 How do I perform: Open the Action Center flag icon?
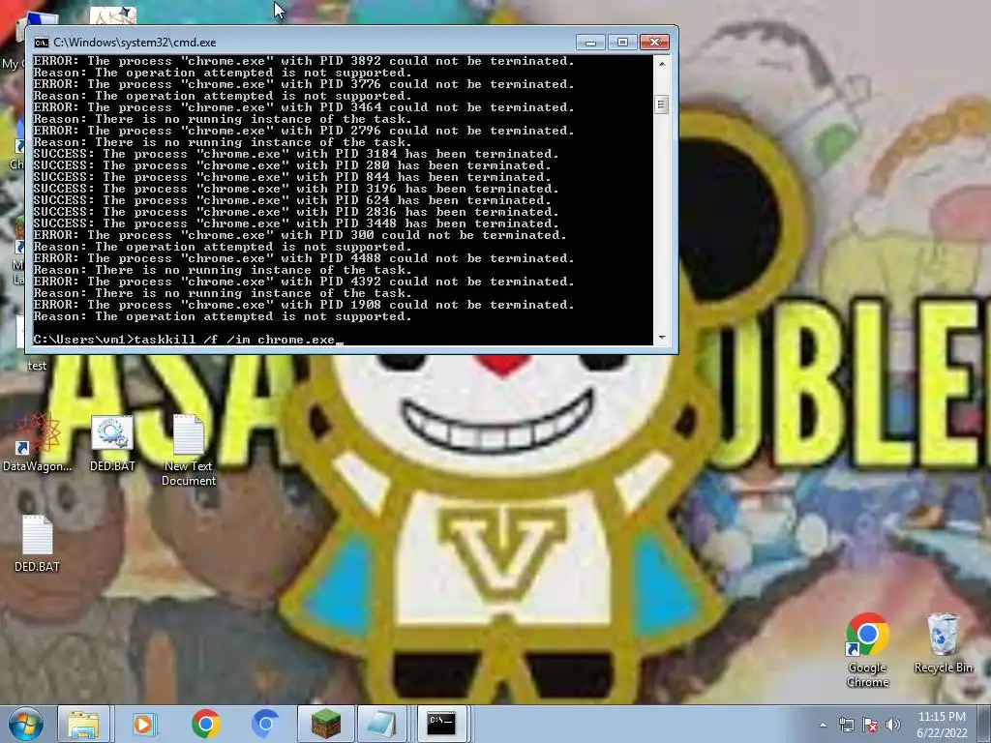(870, 725)
